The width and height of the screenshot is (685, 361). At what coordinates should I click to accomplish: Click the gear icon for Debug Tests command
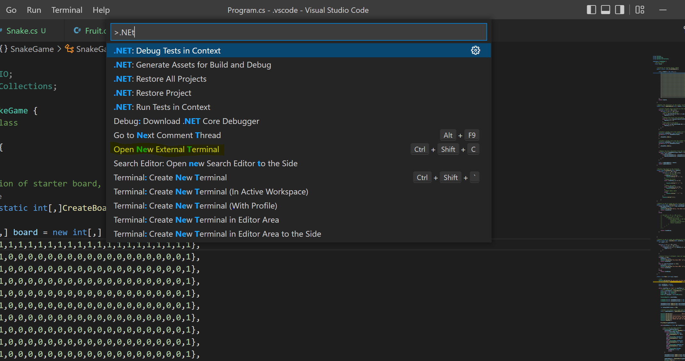click(x=475, y=51)
